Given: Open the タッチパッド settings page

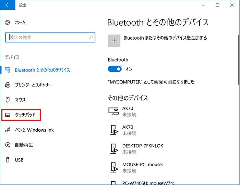Looking at the screenshot, I should (x=25, y=115).
